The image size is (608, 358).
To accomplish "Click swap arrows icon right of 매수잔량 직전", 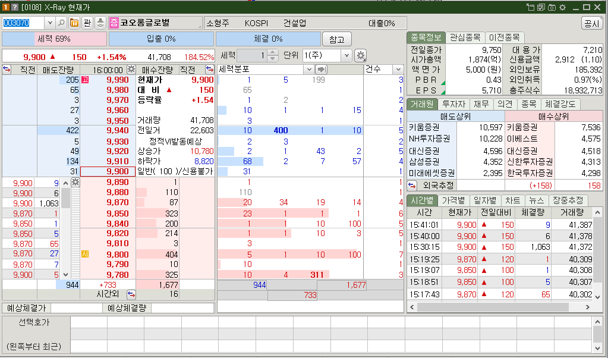I will point(209,70).
